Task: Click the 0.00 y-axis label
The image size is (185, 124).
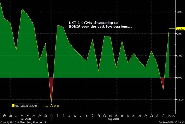Action: click(x=179, y=78)
